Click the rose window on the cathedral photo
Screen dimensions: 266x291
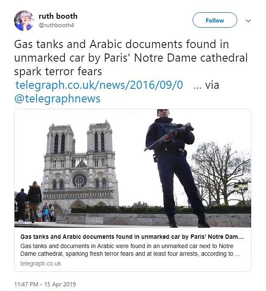coord(79,180)
